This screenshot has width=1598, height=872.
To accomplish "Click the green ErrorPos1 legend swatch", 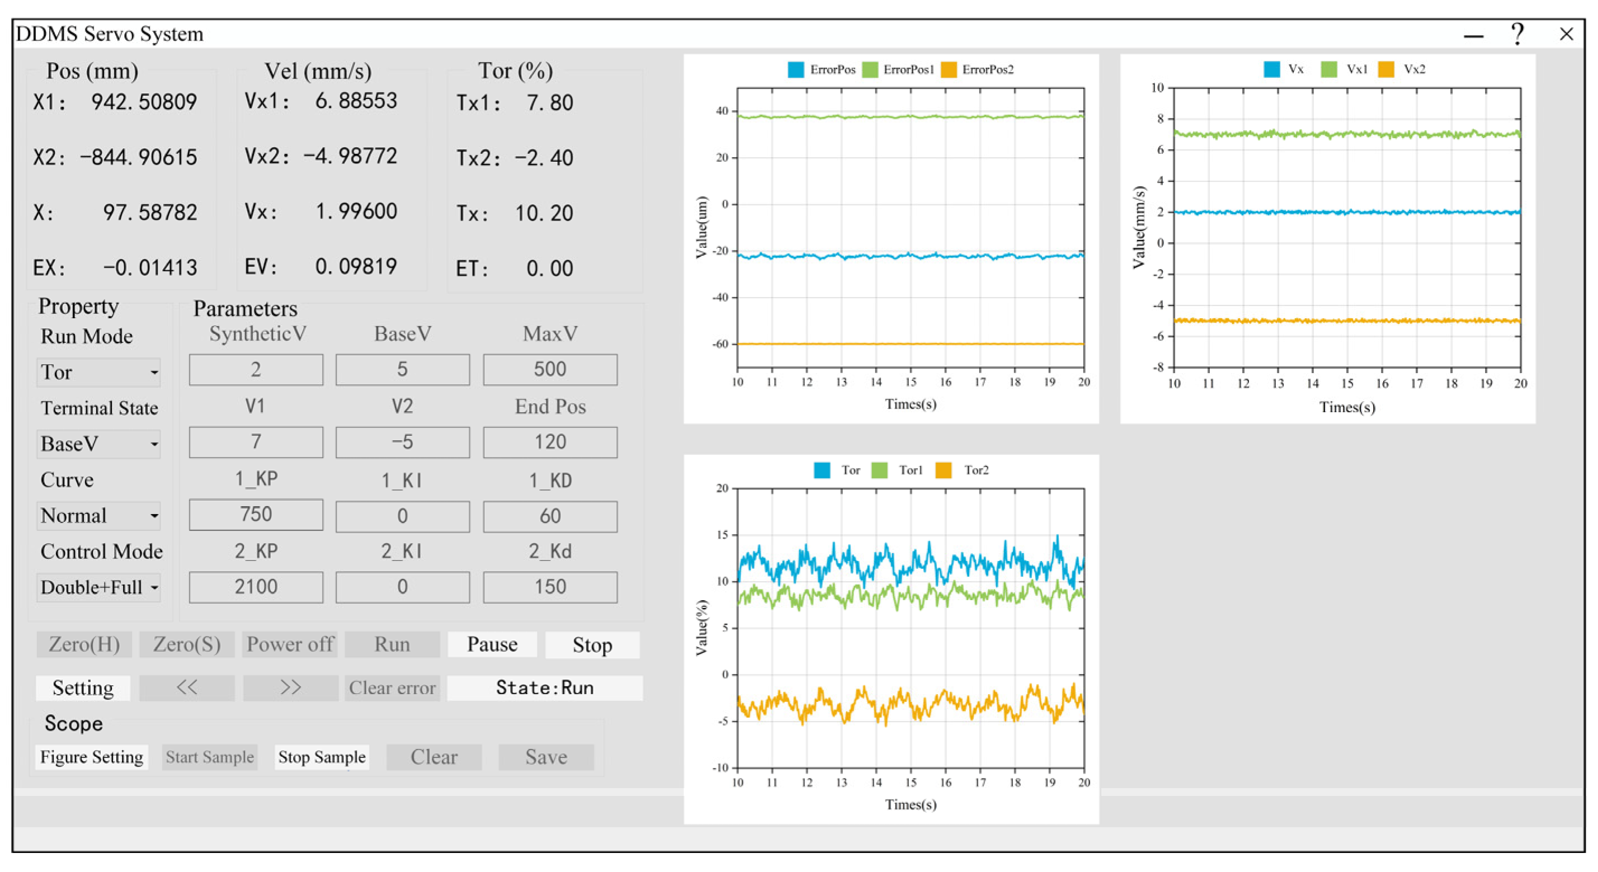I will click(x=870, y=69).
